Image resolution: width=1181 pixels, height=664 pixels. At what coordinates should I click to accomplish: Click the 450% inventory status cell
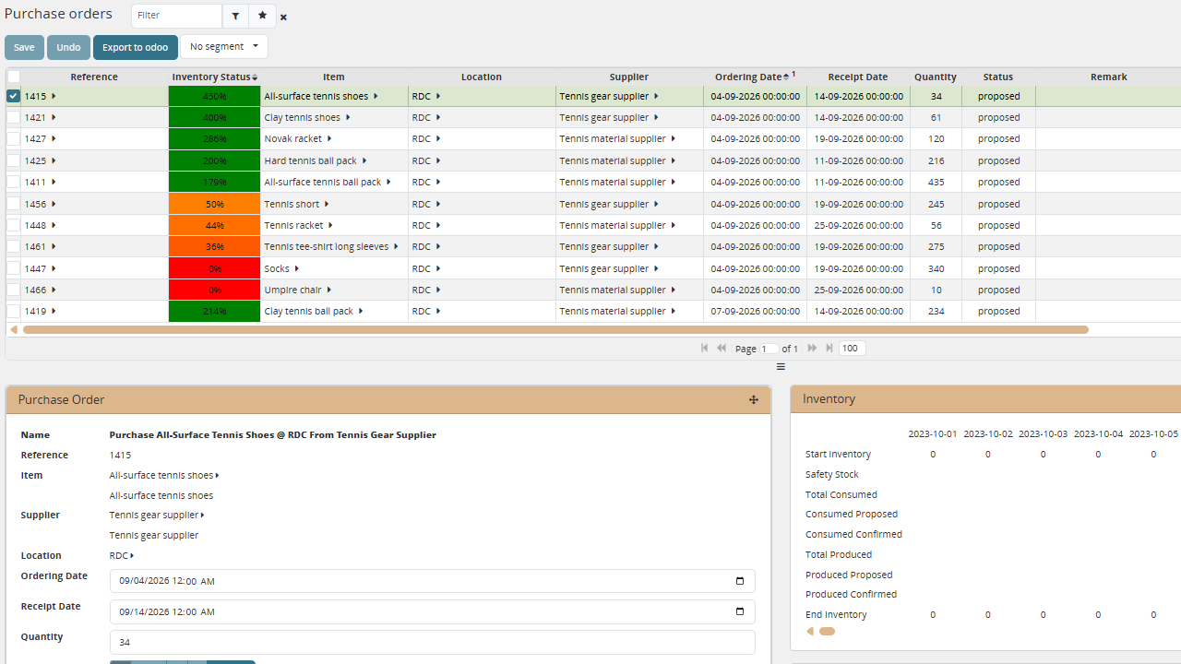[x=214, y=96]
